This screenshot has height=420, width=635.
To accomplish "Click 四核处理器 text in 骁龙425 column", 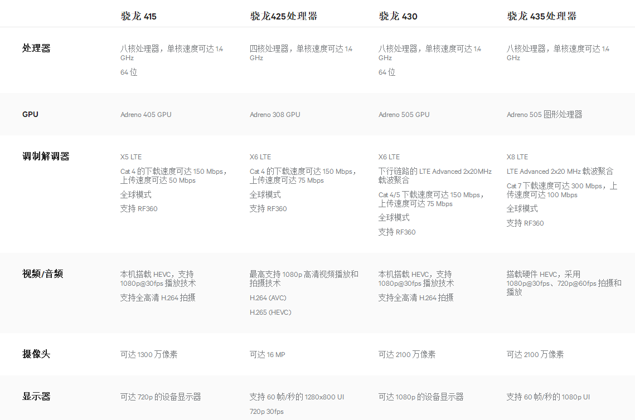I will pos(301,52).
